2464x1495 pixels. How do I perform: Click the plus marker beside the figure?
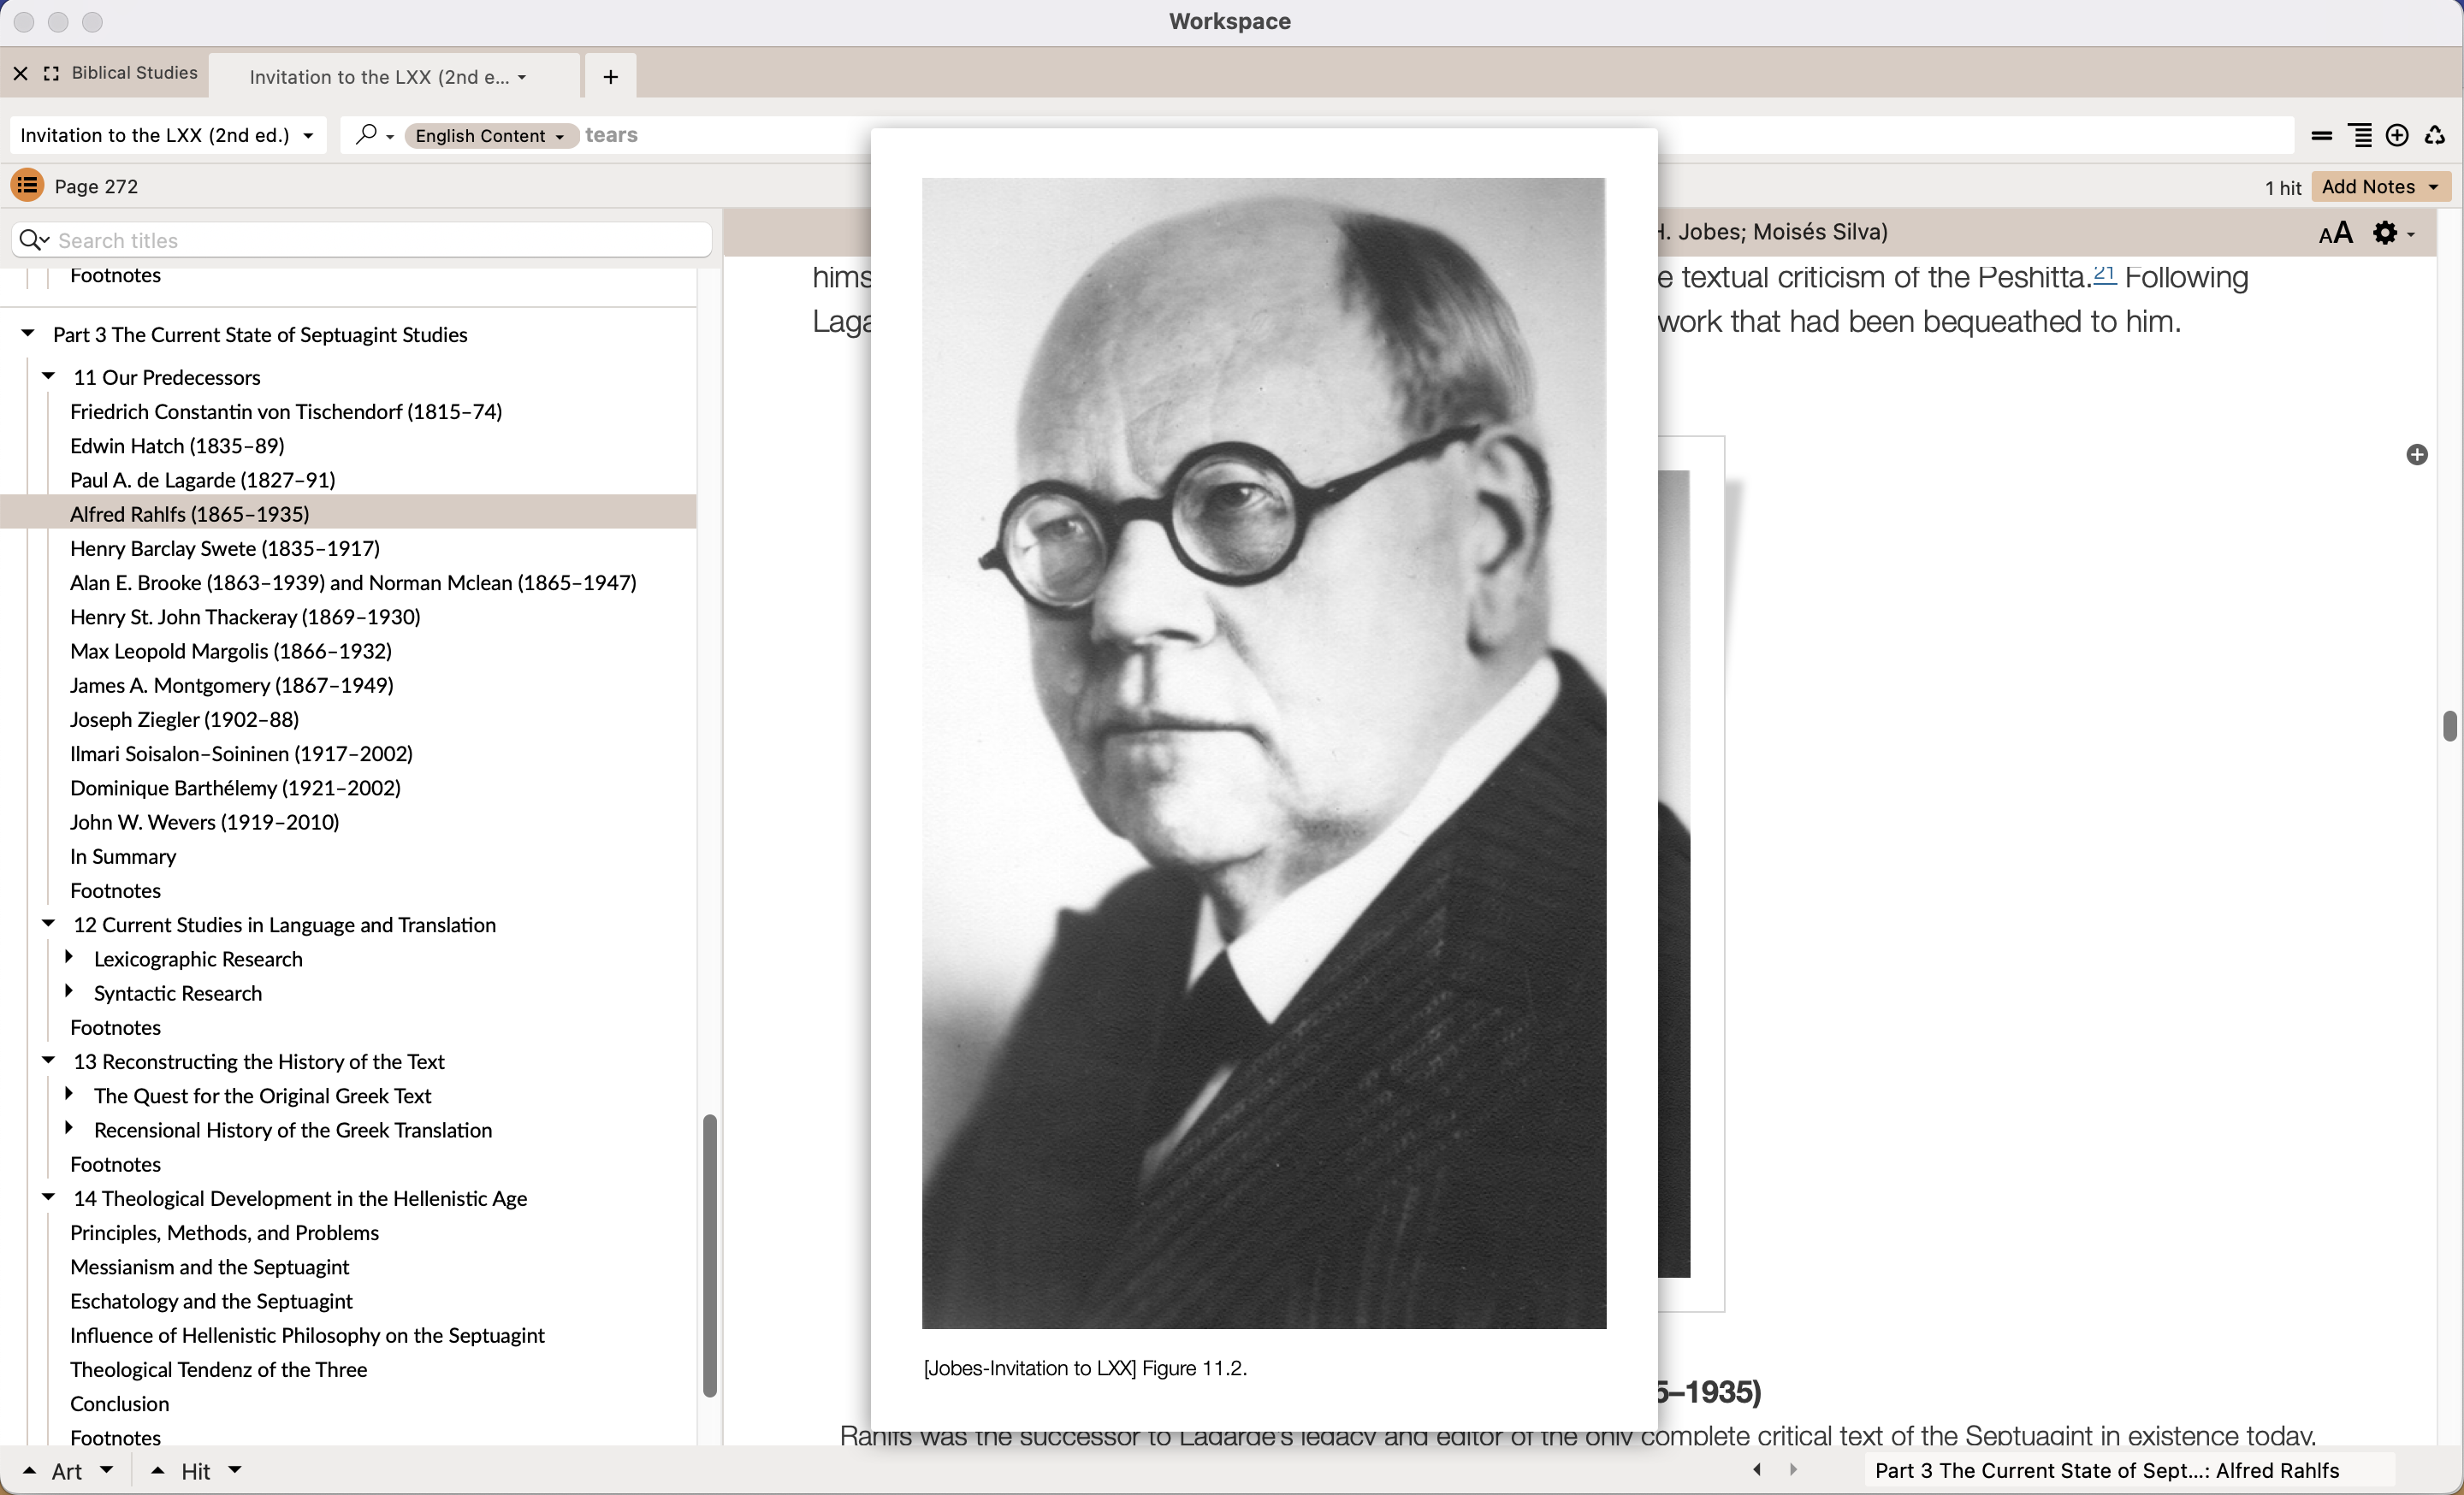(2416, 455)
